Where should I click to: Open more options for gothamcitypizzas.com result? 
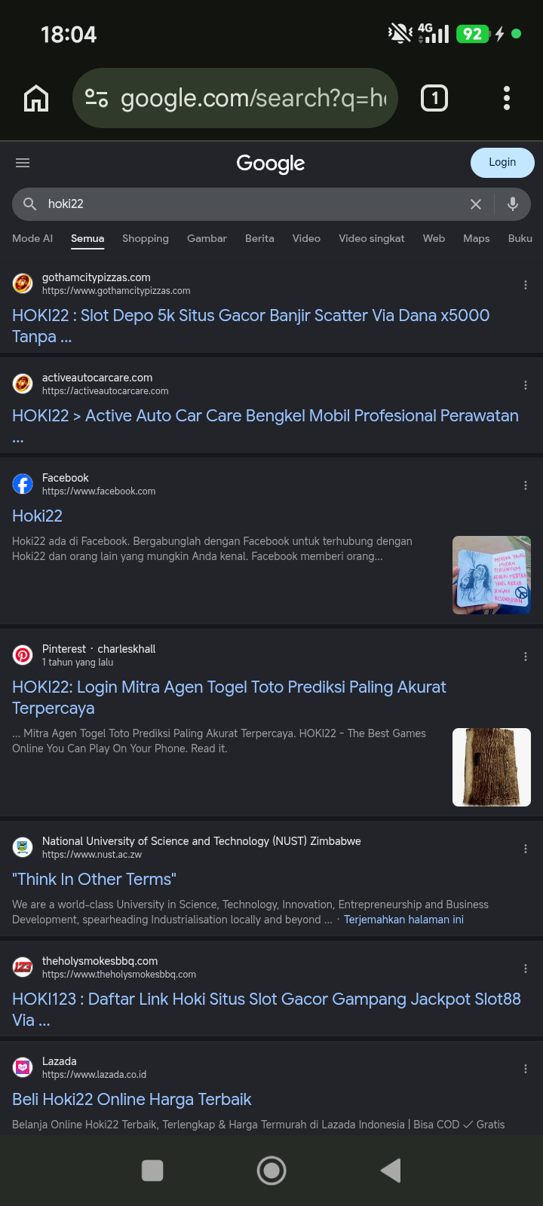coord(526,285)
